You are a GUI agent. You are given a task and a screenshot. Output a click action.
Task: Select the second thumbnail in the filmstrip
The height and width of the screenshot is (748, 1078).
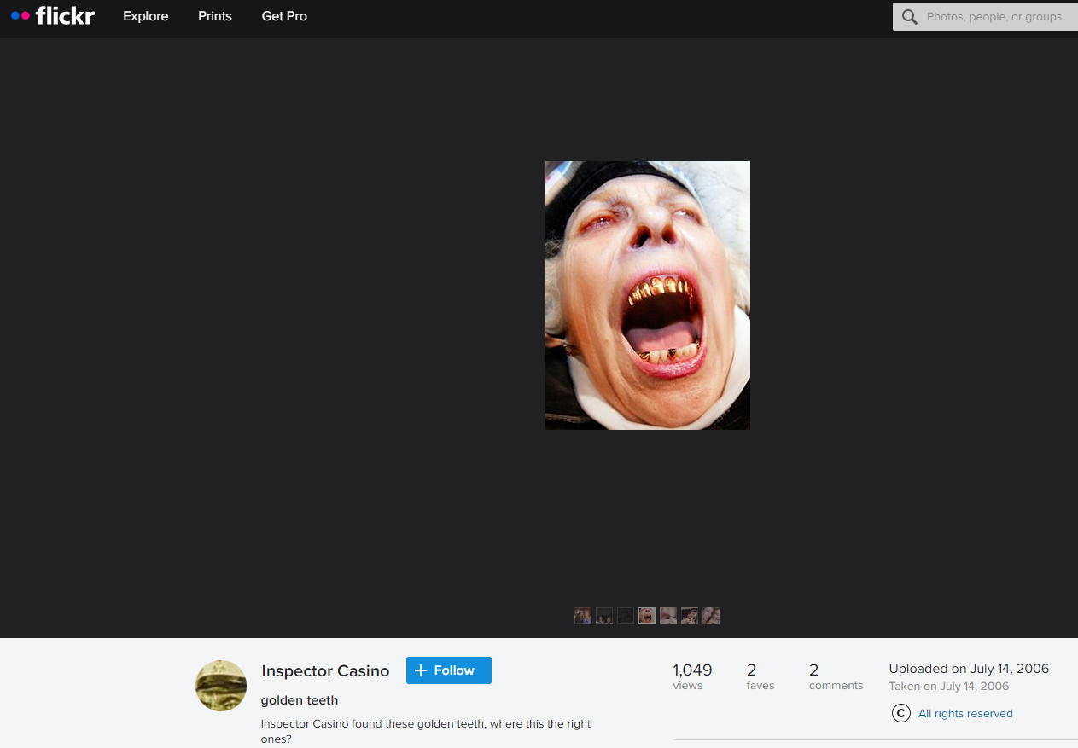pyautogui.click(x=604, y=616)
